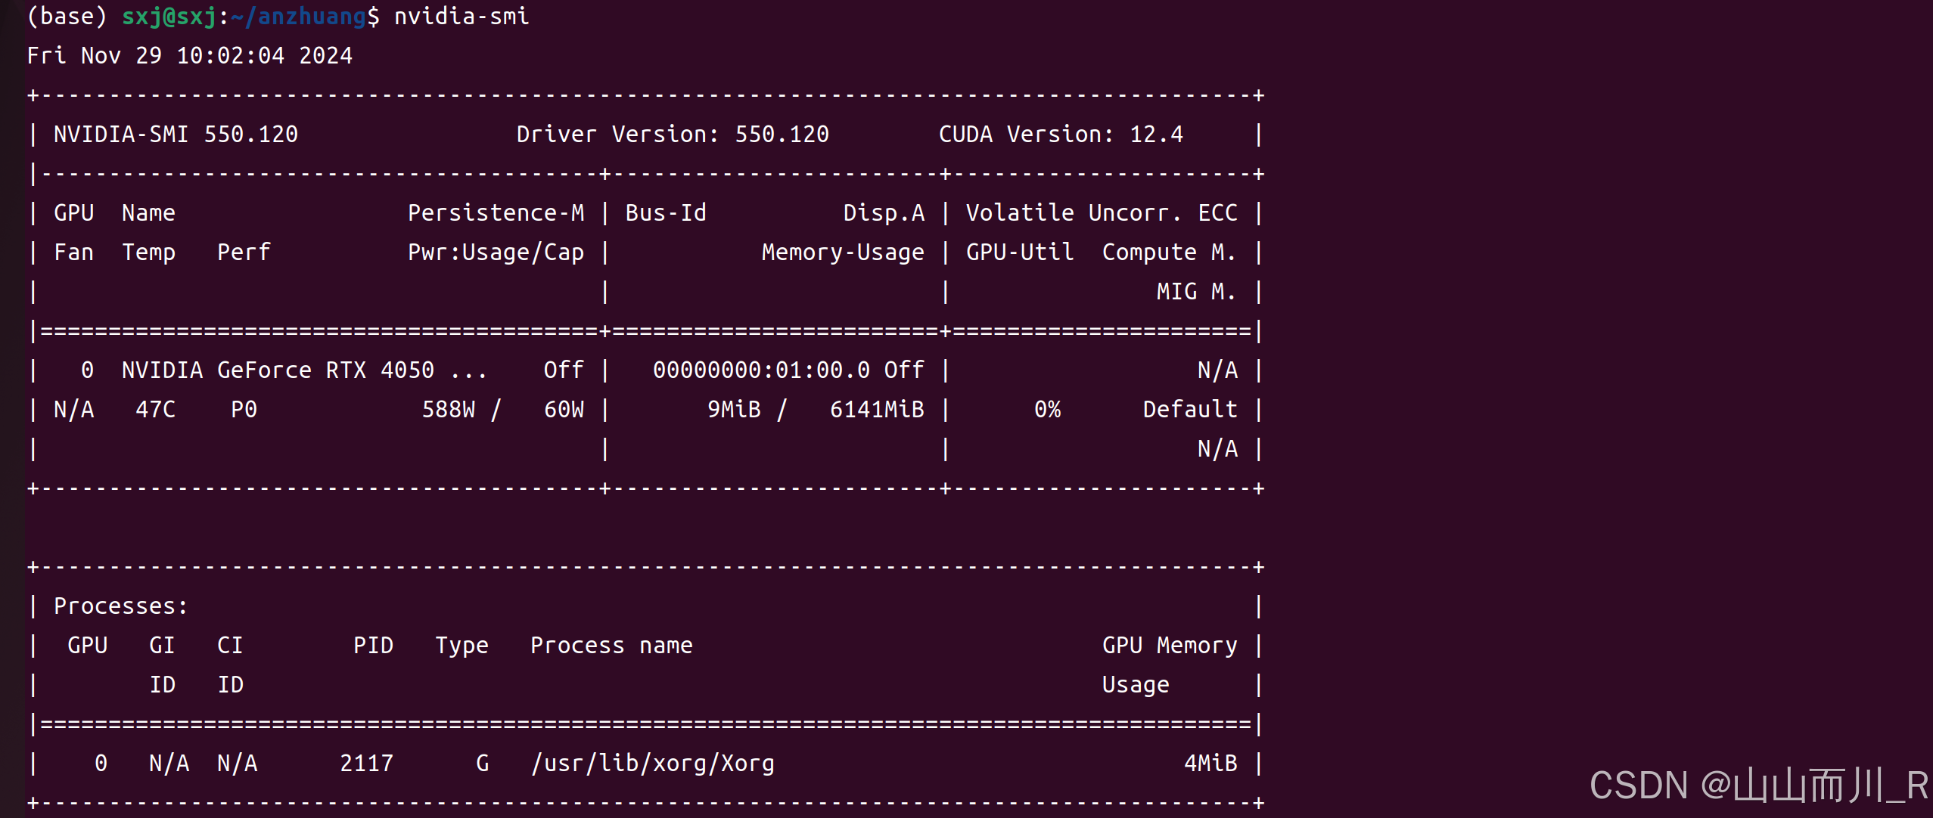The image size is (1933, 818).
Task: Click the 'Persistence-M' column header
Action: tap(496, 212)
